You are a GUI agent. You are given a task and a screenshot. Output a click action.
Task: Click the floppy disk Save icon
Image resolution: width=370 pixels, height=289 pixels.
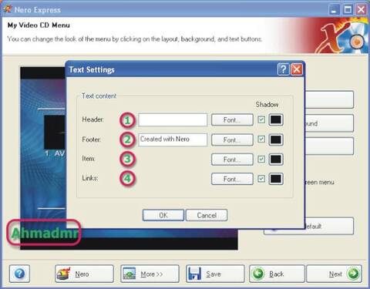tap(194, 274)
